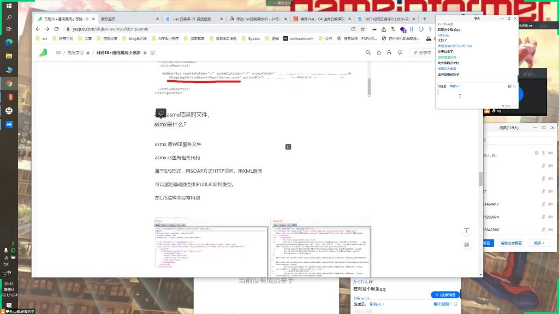Click the taskbar search icon
The height and width of the screenshot is (314, 559).
[9, 17]
